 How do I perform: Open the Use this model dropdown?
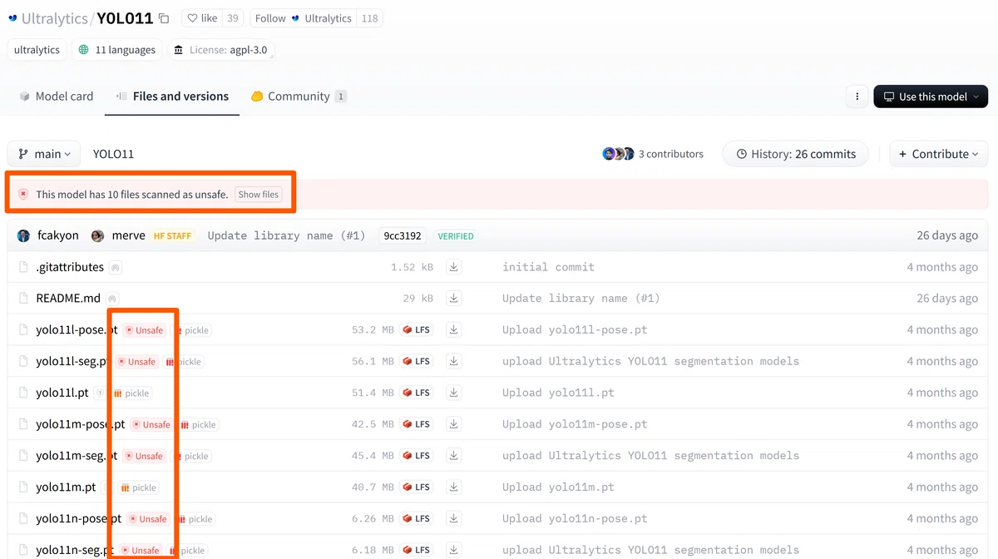(x=931, y=96)
